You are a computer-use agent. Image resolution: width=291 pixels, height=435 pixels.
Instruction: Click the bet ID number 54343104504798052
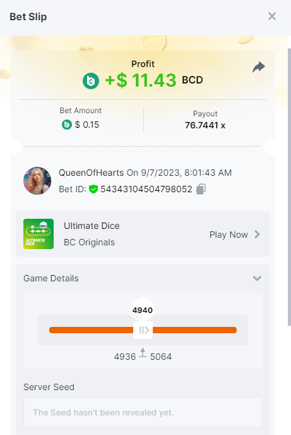[146, 189]
